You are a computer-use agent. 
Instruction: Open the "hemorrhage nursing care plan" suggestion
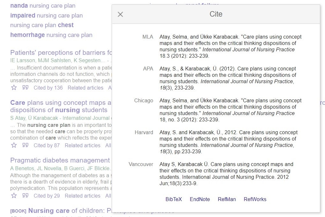point(50,35)
